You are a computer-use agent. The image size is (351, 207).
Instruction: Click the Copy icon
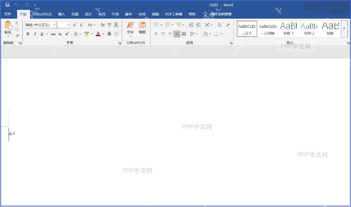[17, 29]
